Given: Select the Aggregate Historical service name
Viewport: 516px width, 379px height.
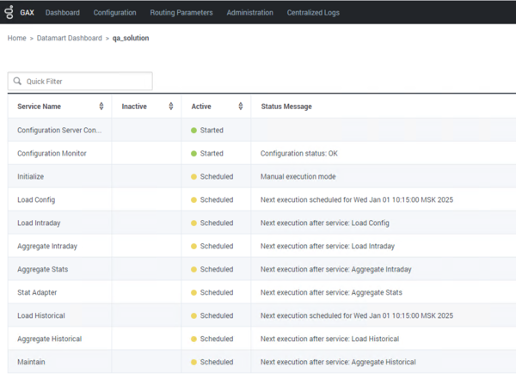Looking at the screenshot, I should point(50,339).
